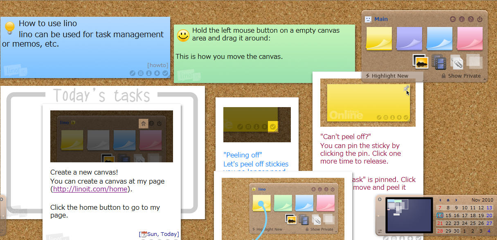This screenshot has height=240, width=497.
Task: Log out using the palette power icon
Action: [480, 19]
